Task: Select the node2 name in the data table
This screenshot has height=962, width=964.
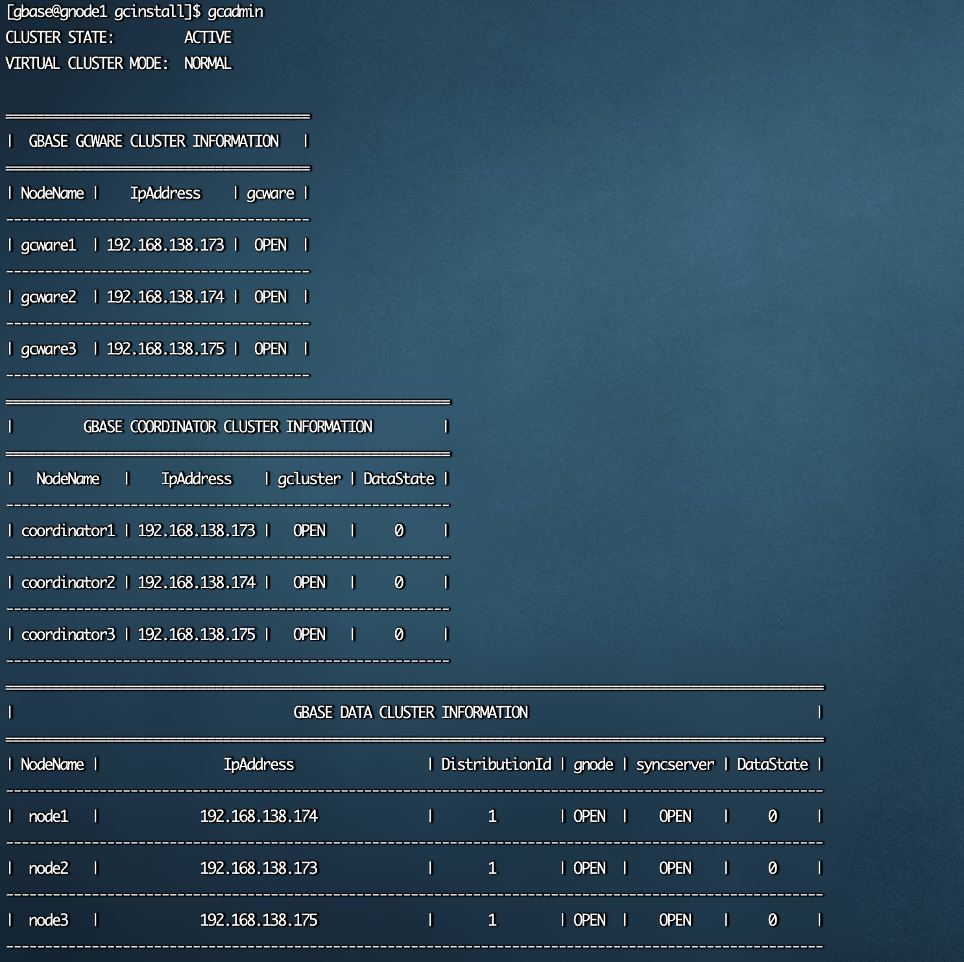Action: coord(49,869)
